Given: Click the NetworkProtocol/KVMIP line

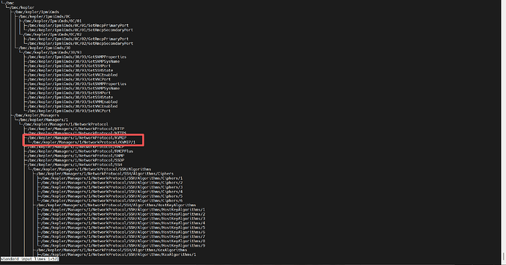Looking at the screenshot, I should coord(77,138).
